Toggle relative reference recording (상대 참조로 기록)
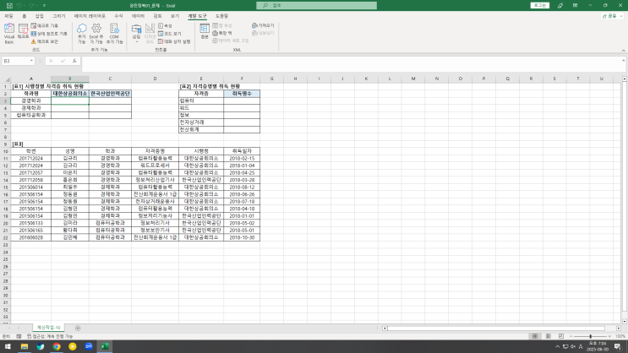 pos(49,34)
